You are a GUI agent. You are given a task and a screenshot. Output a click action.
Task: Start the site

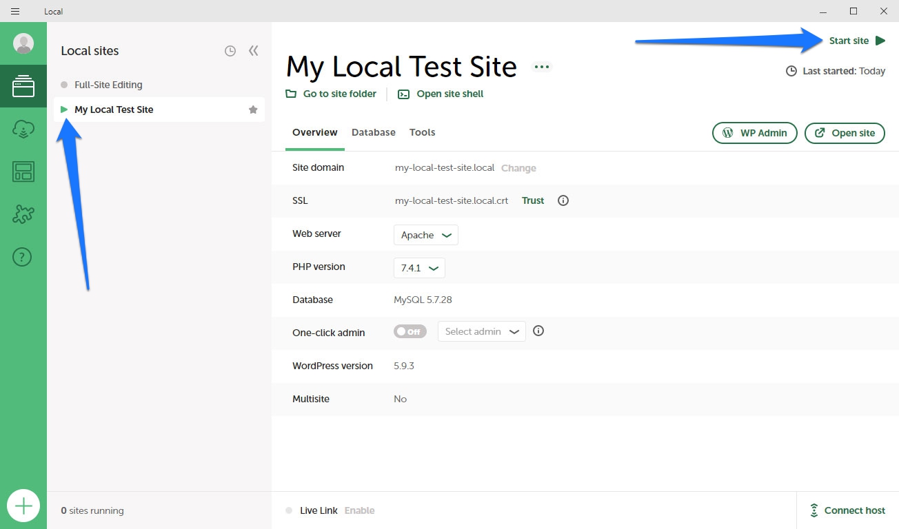pyautogui.click(x=857, y=41)
